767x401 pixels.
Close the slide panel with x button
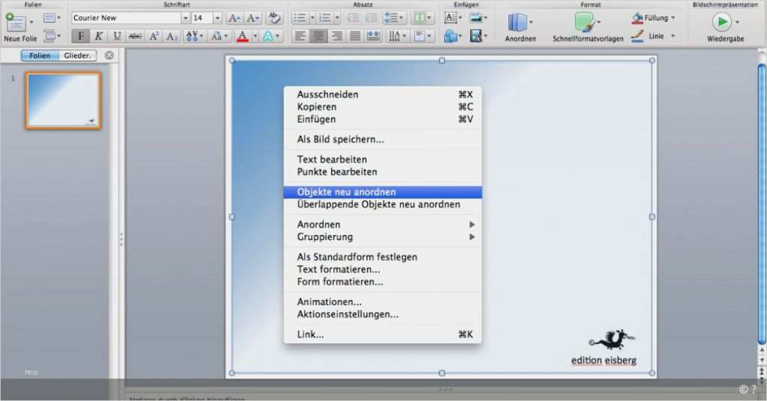coord(109,55)
